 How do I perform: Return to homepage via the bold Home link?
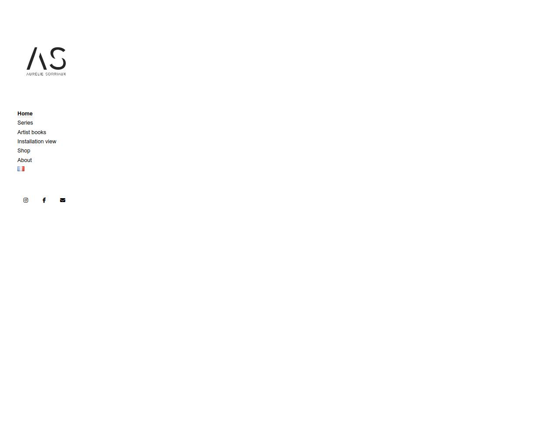point(25,114)
